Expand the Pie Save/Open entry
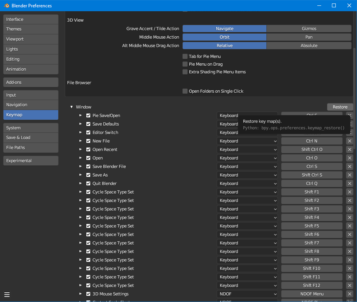The width and height of the screenshot is (357, 302). click(x=80, y=115)
